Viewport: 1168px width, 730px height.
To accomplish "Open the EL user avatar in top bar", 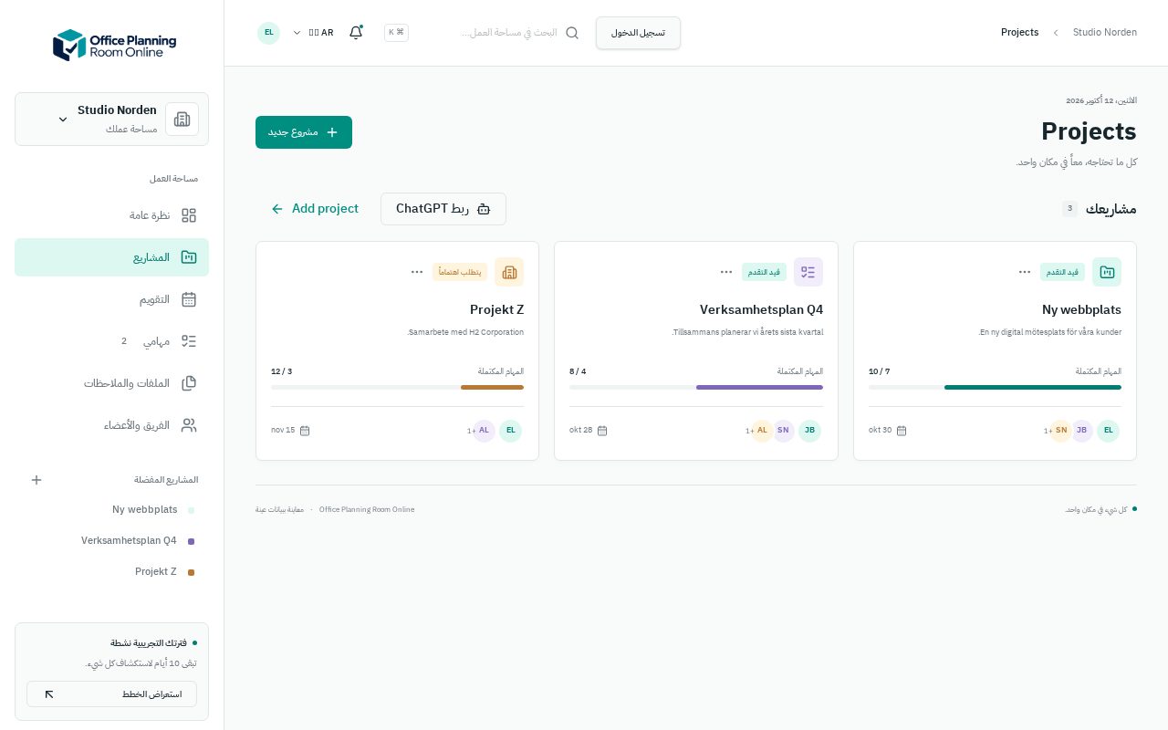I will (x=268, y=33).
